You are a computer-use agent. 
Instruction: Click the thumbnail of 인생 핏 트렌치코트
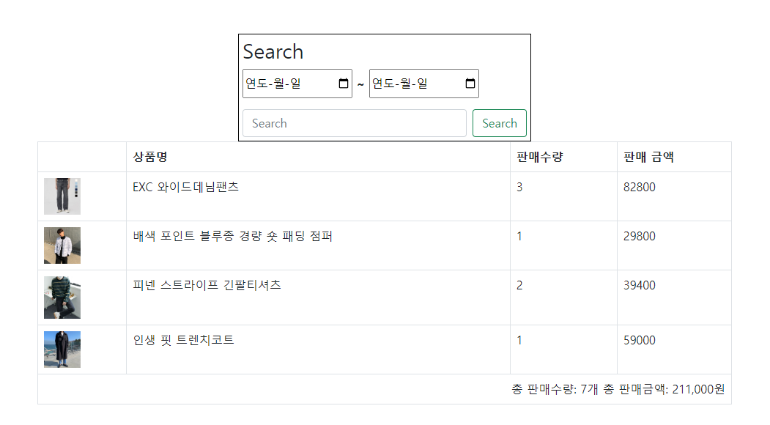(x=62, y=350)
